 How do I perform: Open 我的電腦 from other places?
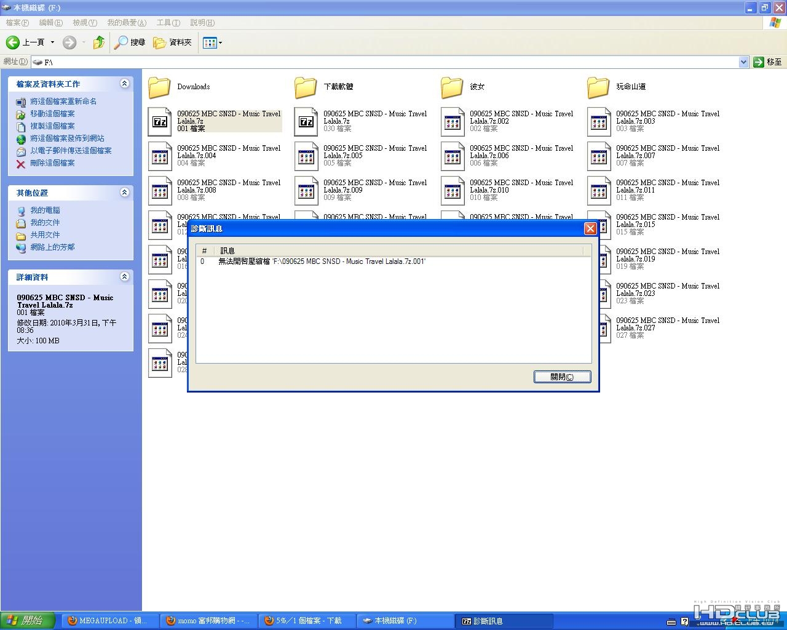point(45,210)
